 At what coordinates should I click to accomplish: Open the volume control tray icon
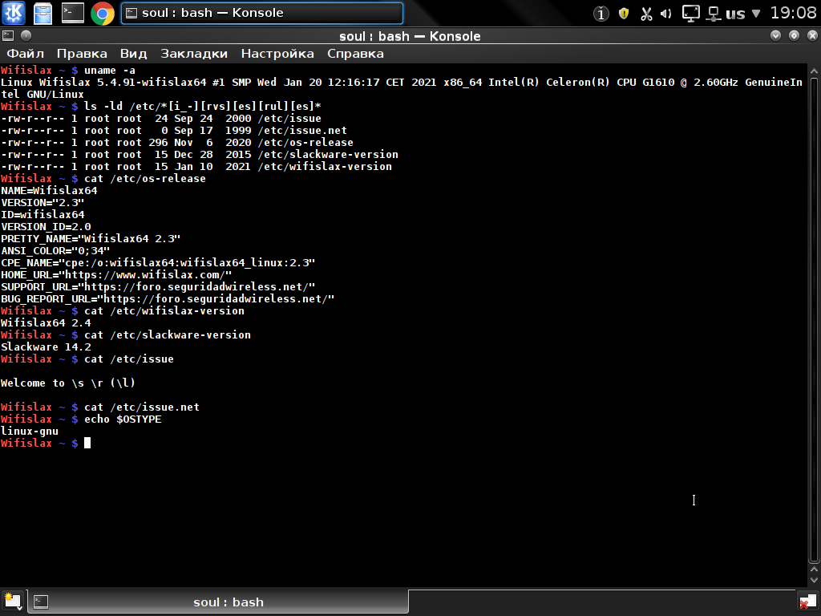point(666,13)
